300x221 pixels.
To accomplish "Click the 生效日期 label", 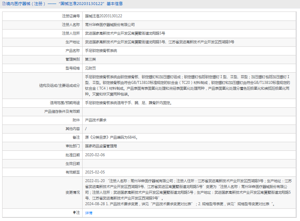I will click(x=72, y=164).
